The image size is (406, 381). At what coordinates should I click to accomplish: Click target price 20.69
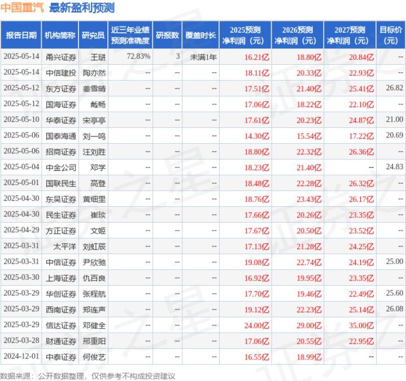394,135
